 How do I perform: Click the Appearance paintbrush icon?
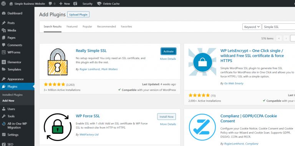point(3,79)
